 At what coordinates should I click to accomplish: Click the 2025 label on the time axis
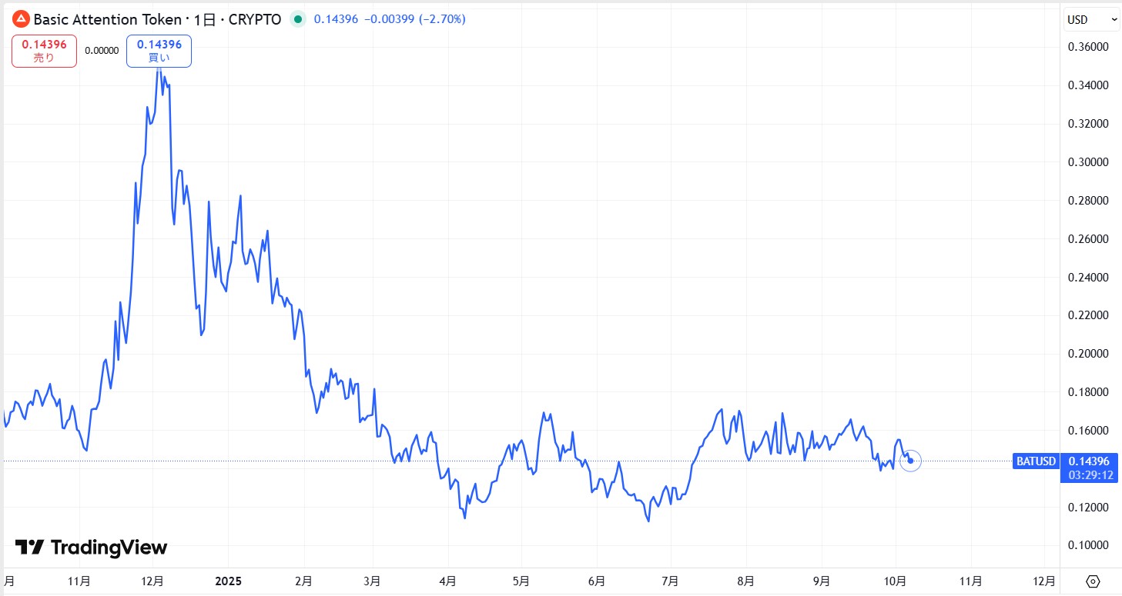coord(228,581)
